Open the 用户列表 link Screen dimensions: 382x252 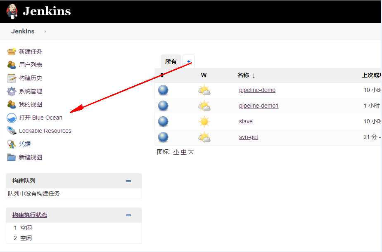[x=31, y=65]
